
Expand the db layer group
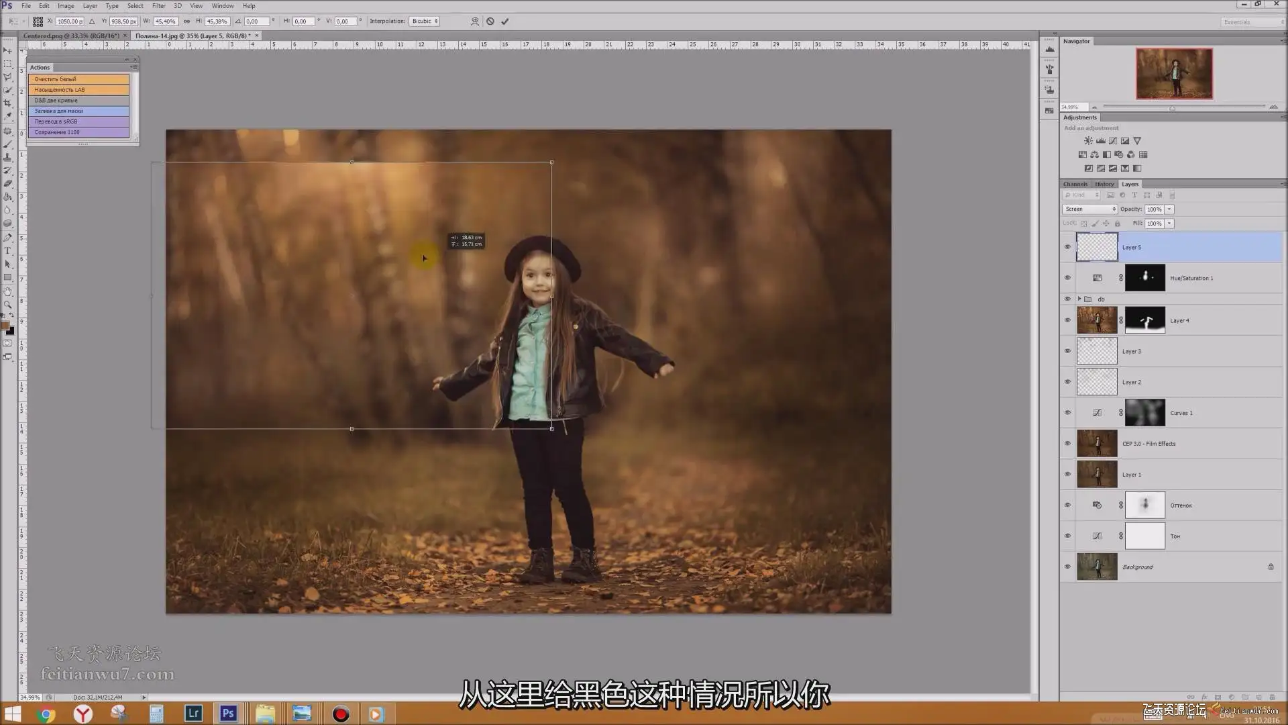(1079, 299)
